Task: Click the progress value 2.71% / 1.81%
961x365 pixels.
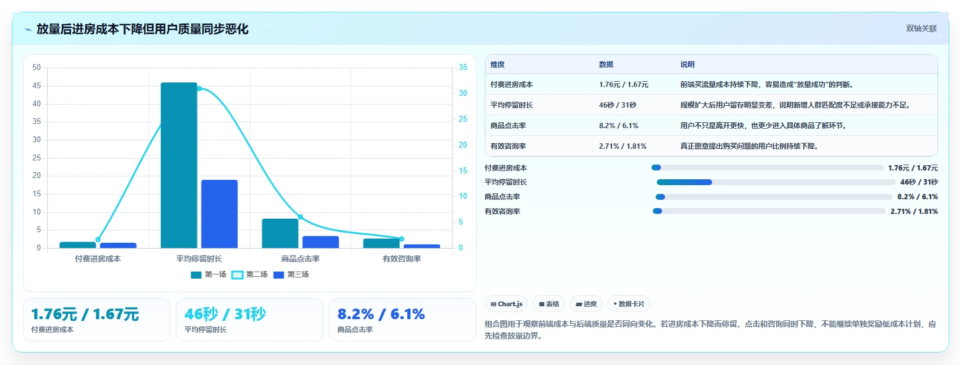Action: pyautogui.click(x=914, y=212)
